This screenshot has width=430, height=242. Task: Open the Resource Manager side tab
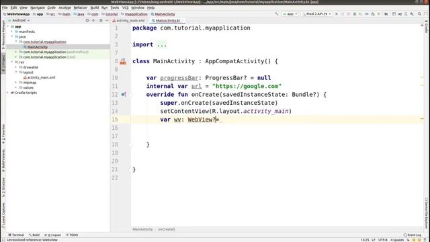pyautogui.click(x=3, y=34)
